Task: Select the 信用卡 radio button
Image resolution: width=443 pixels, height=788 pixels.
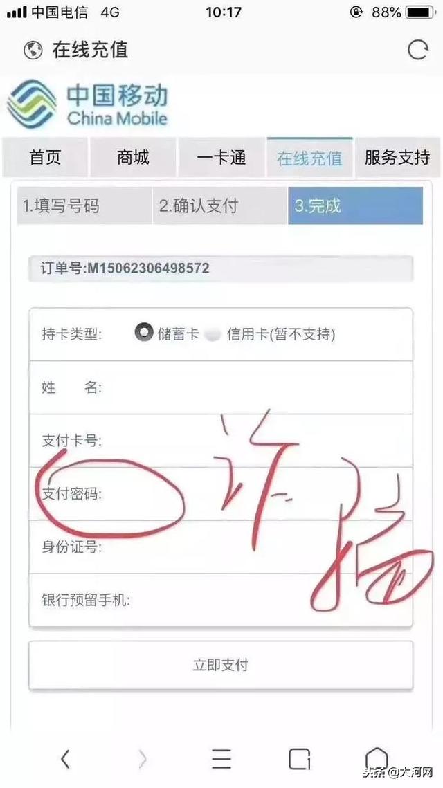Action: (213, 335)
